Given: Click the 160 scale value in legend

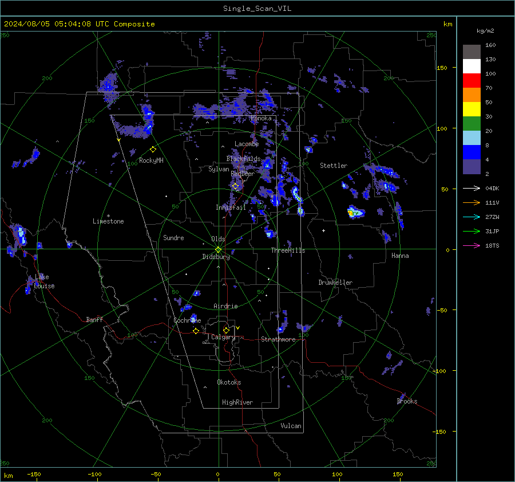Looking at the screenshot, I should coord(490,45).
